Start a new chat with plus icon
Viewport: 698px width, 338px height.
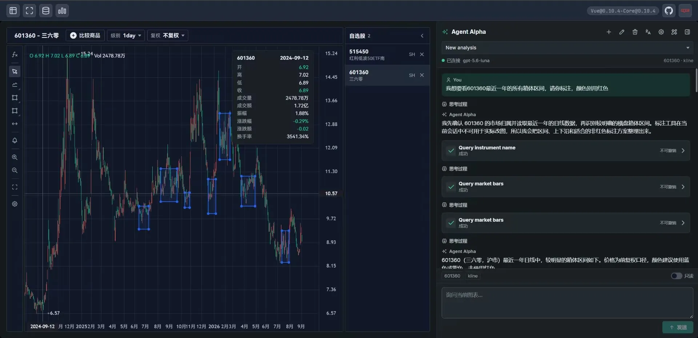(609, 32)
